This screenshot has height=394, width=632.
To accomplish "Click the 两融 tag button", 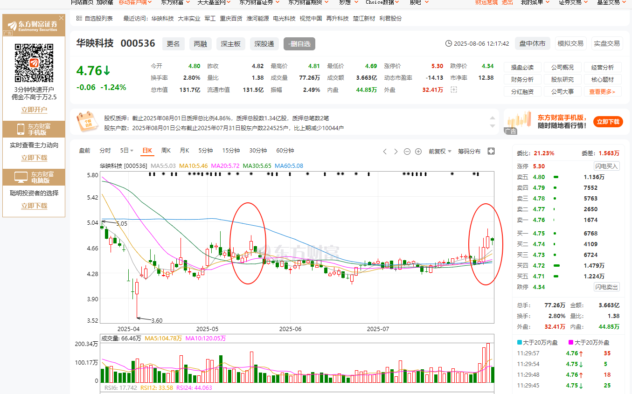I will [x=201, y=44].
